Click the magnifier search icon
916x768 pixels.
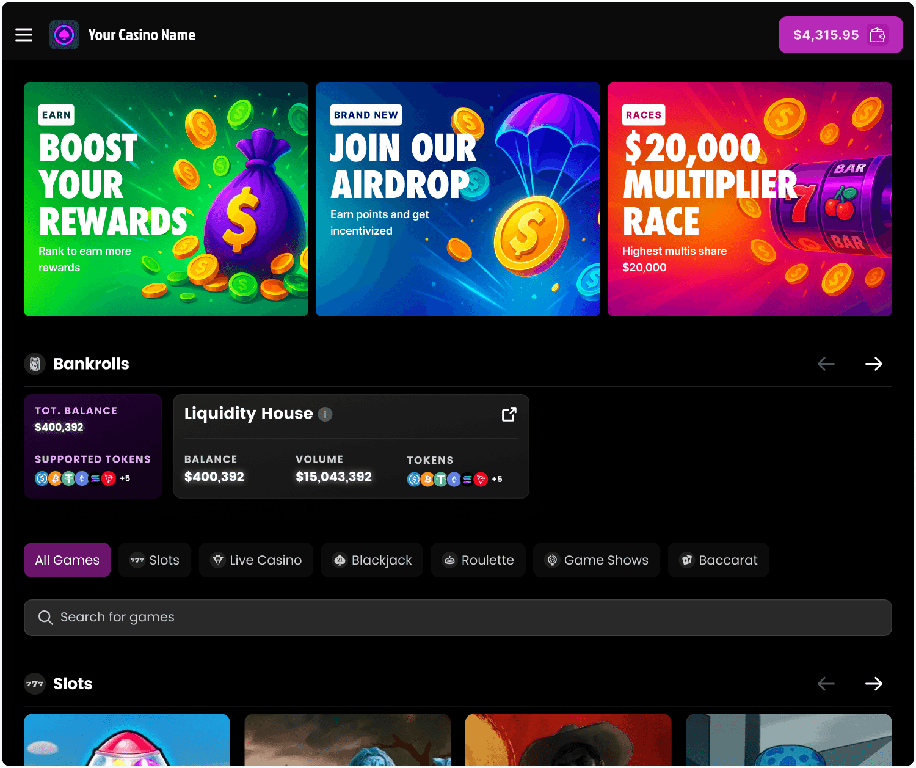(45, 618)
